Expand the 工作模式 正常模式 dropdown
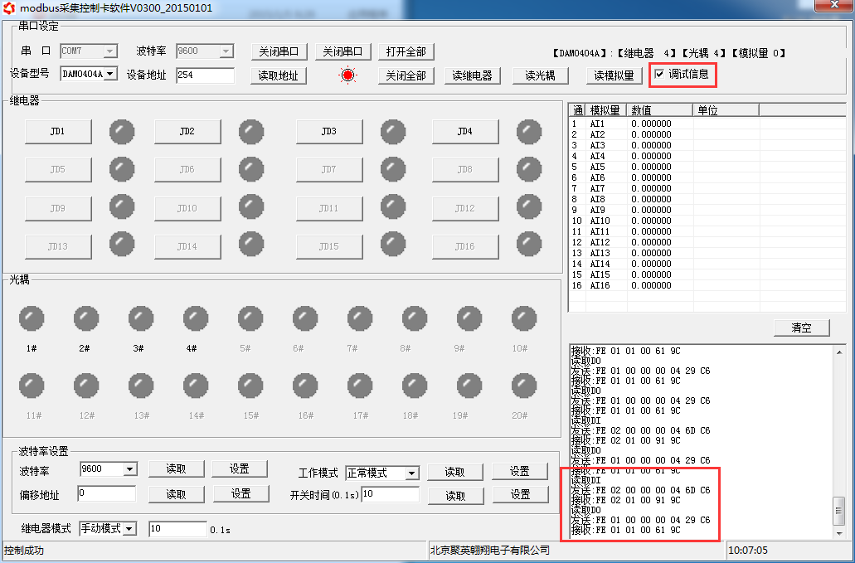 pos(411,473)
